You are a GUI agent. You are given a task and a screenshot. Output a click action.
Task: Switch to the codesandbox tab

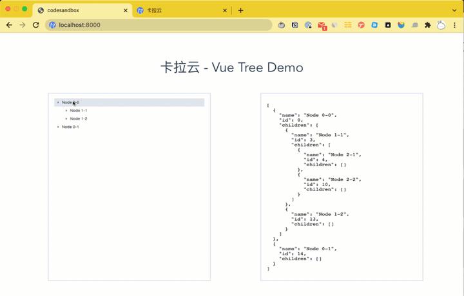(82, 10)
